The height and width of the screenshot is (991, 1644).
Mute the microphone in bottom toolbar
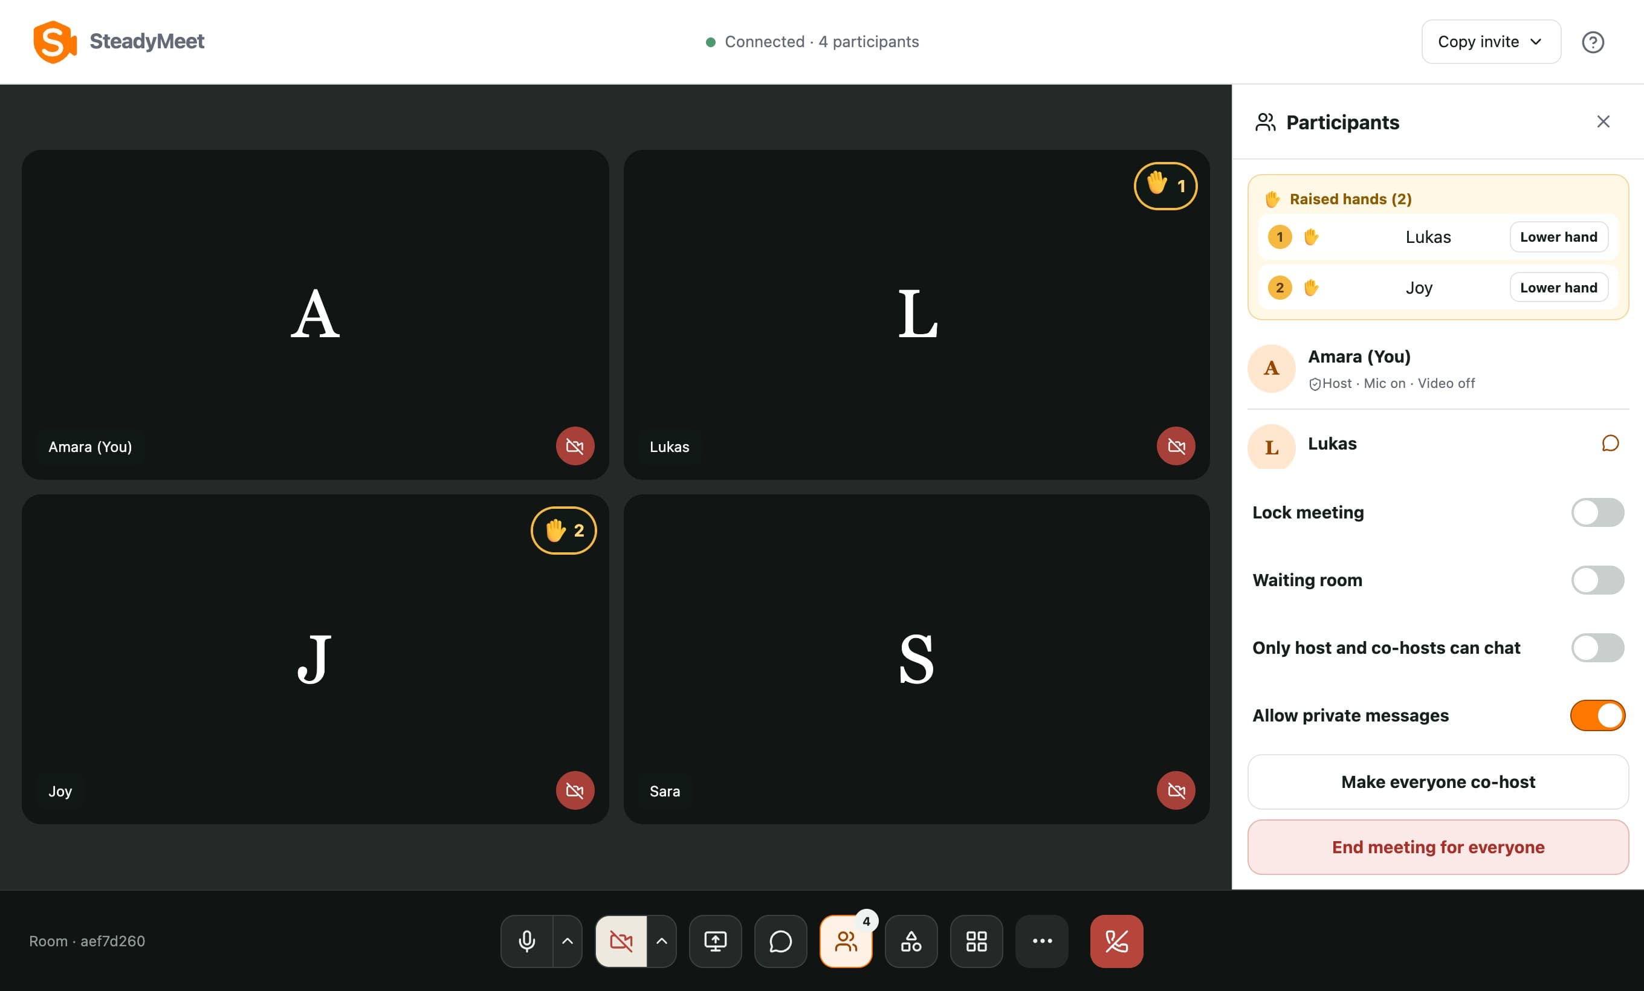(526, 941)
